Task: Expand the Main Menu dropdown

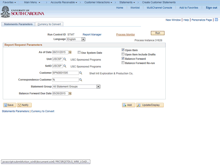Action: coord(32,2)
